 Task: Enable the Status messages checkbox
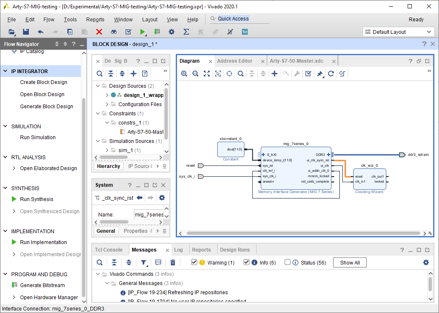click(287, 262)
